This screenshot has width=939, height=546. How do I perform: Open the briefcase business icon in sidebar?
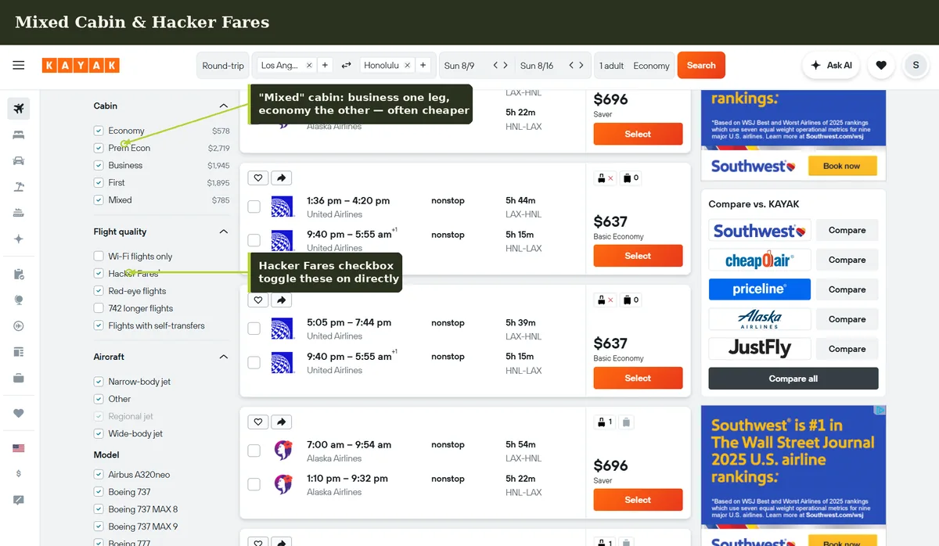tap(19, 378)
